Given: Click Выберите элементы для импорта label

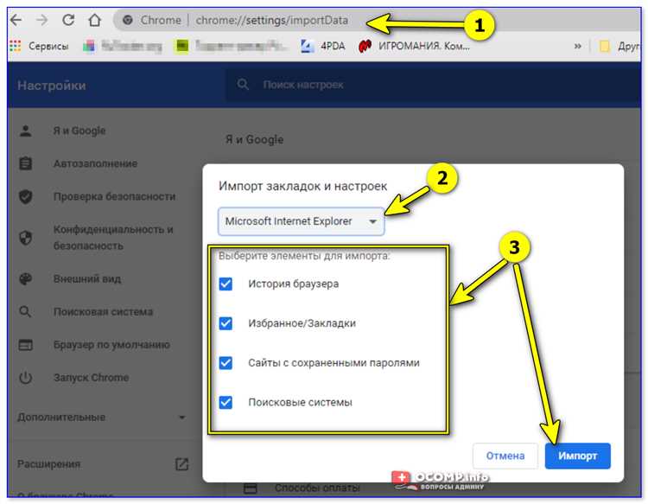Looking at the screenshot, I should pos(304,256).
